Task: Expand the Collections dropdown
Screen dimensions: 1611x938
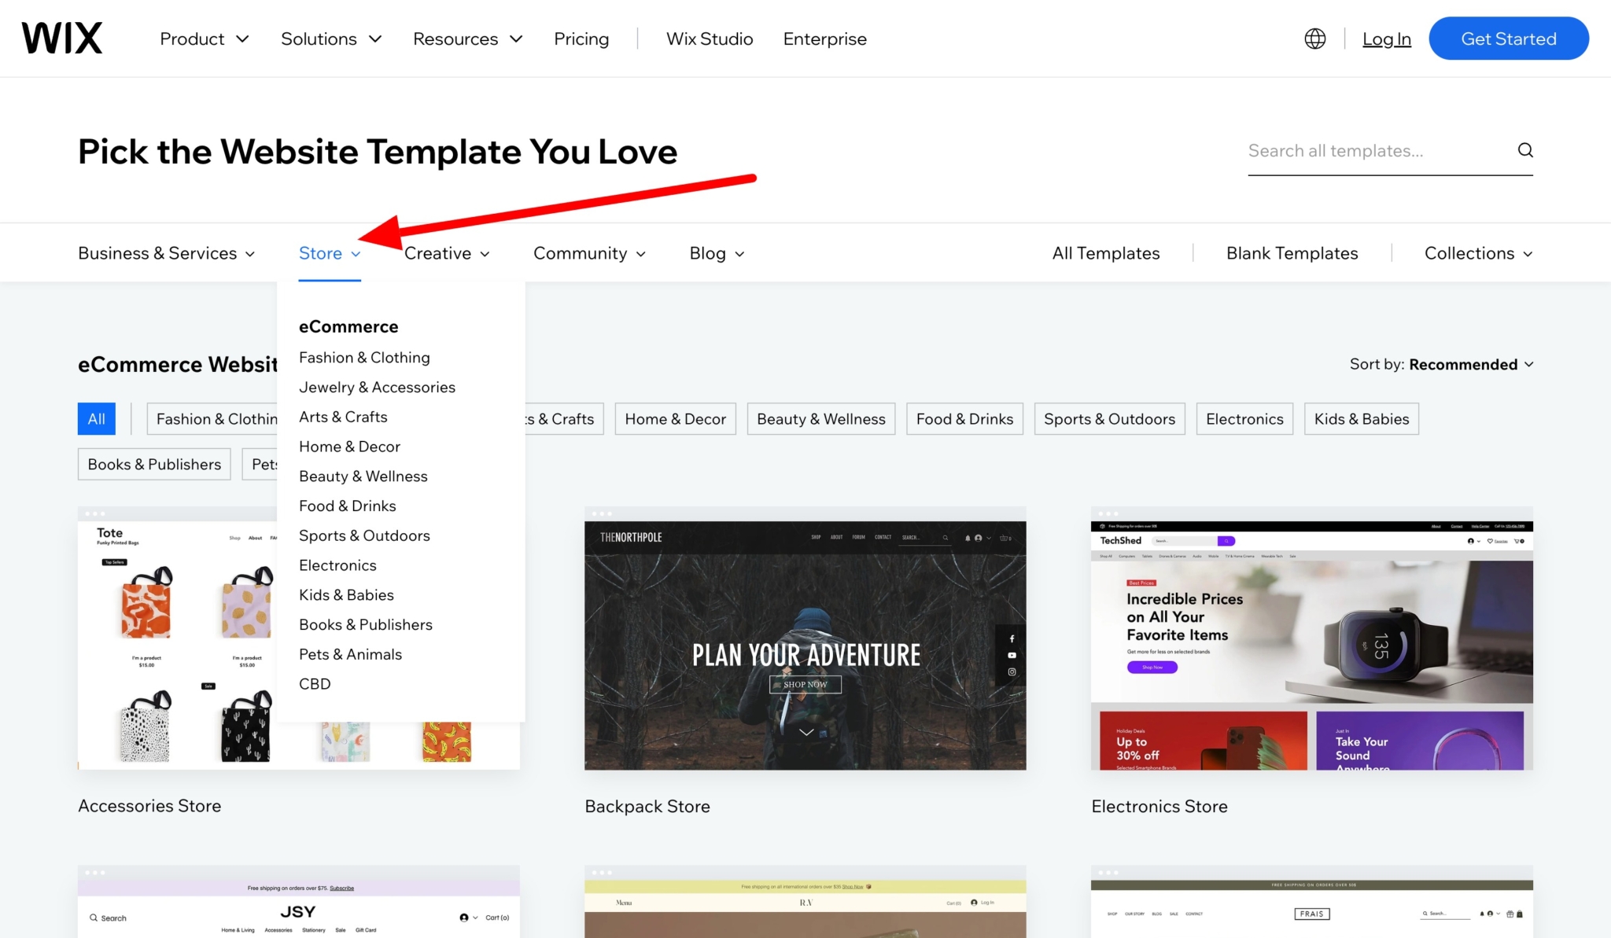Action: [1477, 252]
